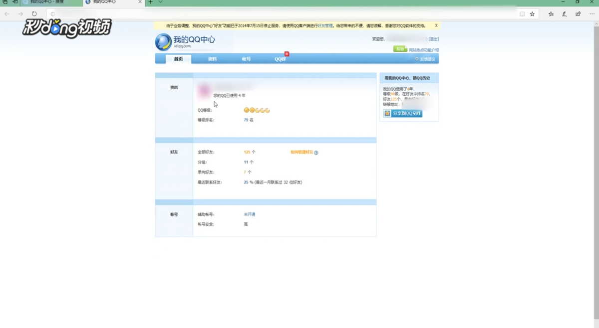The width and height of the screenshot is (599, 328).
Task: Open the 首页 navigation tab
Action: pos(178,59)
